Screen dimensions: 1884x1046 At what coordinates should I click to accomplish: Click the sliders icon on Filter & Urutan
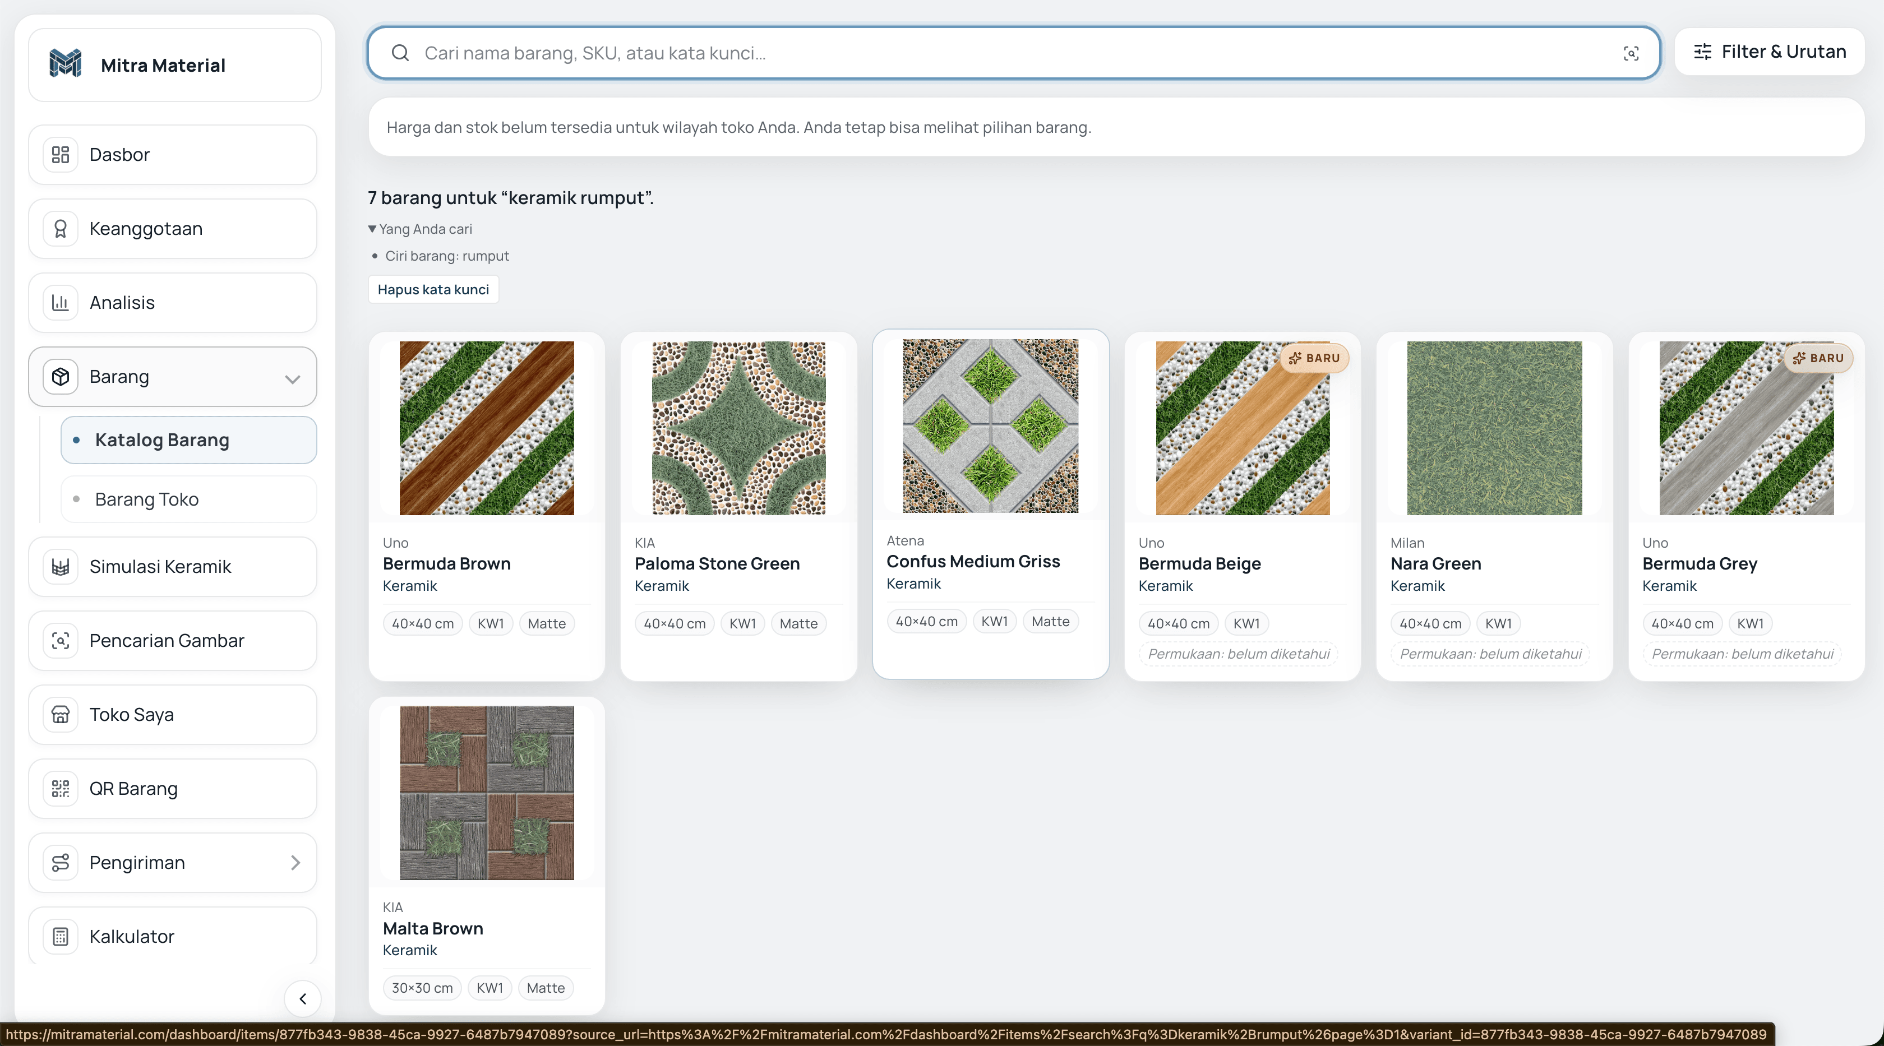tap(1703, 52)
